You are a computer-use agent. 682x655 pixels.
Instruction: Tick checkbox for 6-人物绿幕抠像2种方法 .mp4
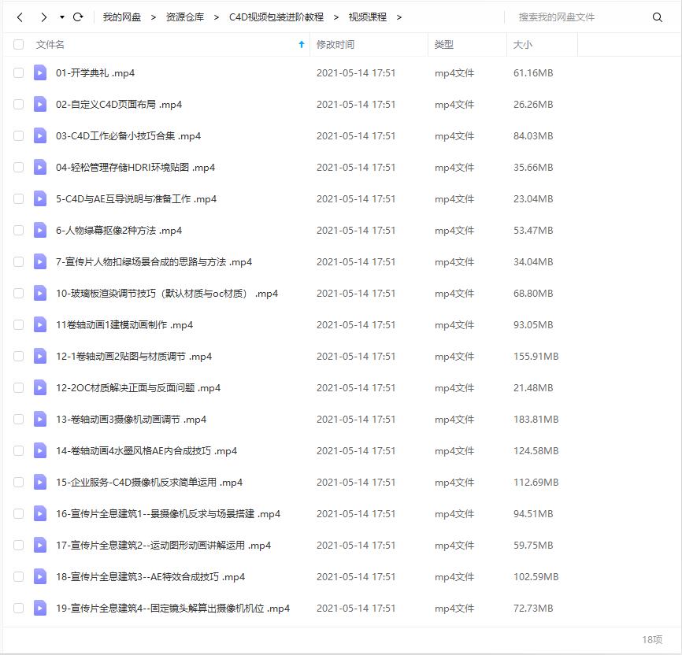coord(18,230)
